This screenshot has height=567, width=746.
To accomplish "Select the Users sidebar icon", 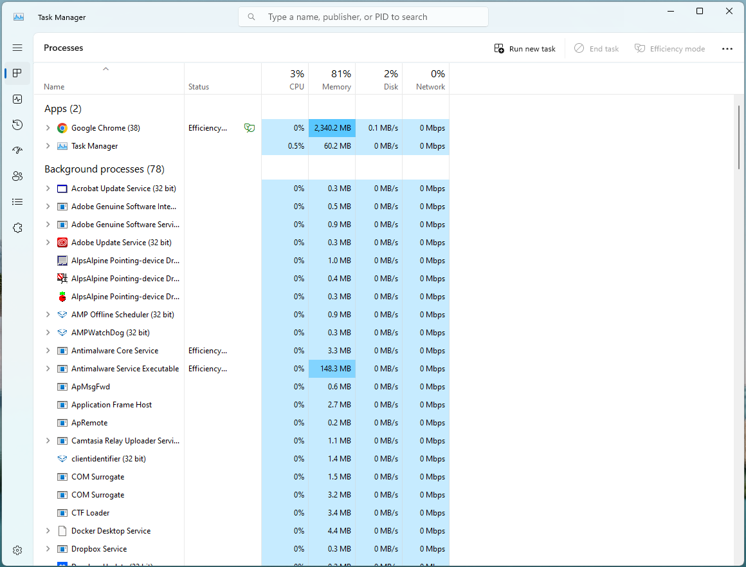I will point(17,176).
